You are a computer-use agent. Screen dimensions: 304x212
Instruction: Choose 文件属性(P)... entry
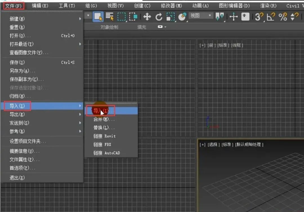pos(42,159)
